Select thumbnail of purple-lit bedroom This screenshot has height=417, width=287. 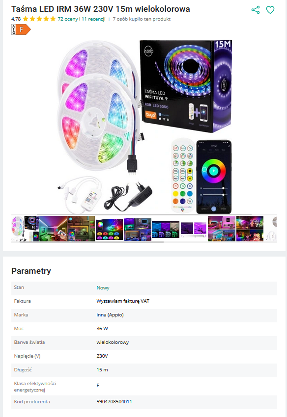pyautogui.click(x=138, y=230)
